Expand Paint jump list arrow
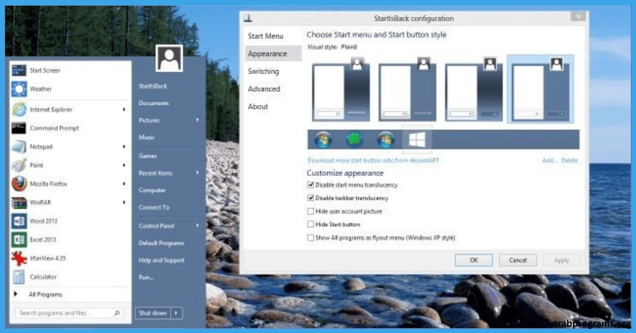Image resolution: width=636 pixels, height=333 pixels. pos(124,165)
